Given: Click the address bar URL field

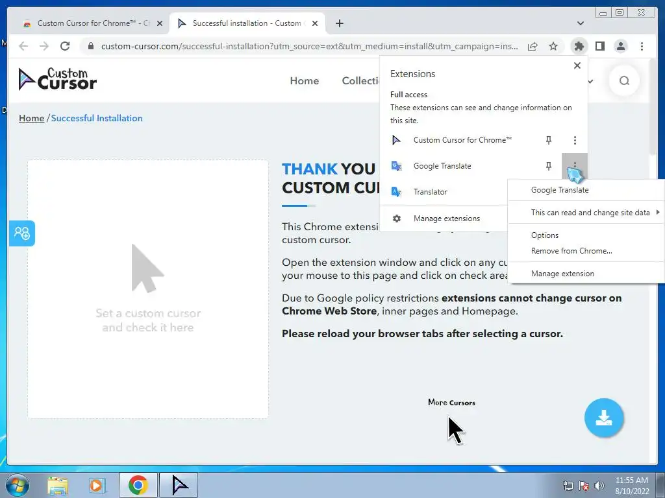Looking at the screenshot, I should (x=310, y=46).
